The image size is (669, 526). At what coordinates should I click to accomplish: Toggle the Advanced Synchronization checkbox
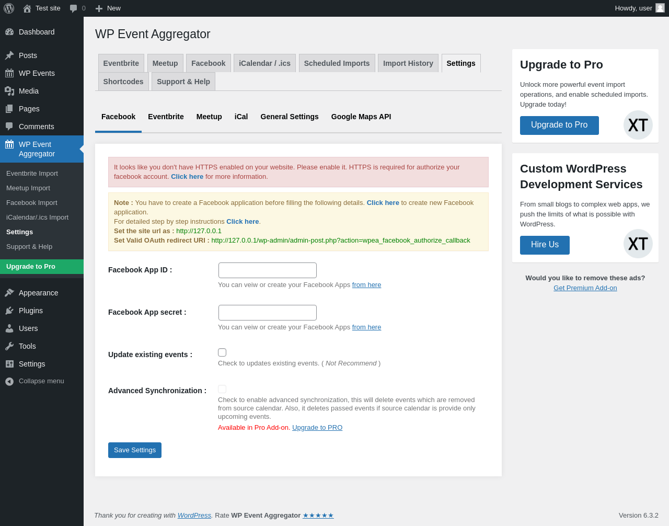tap(222, 389)
